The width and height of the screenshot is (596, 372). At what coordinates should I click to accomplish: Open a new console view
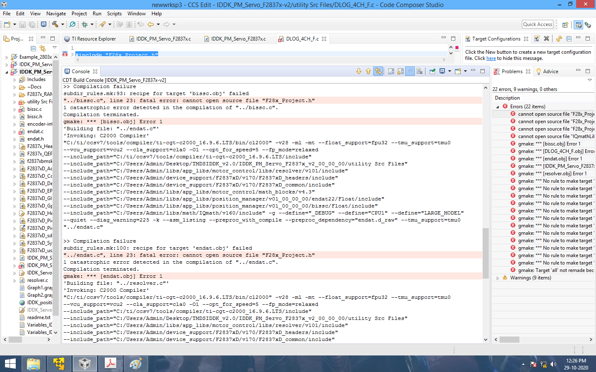click(457, 71)
